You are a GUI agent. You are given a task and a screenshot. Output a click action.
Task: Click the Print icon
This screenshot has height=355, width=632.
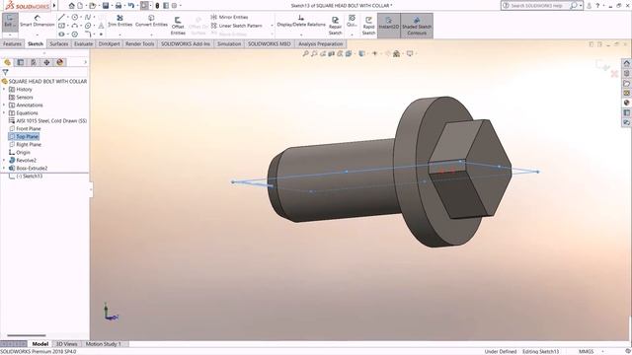(x=118, y=6)
